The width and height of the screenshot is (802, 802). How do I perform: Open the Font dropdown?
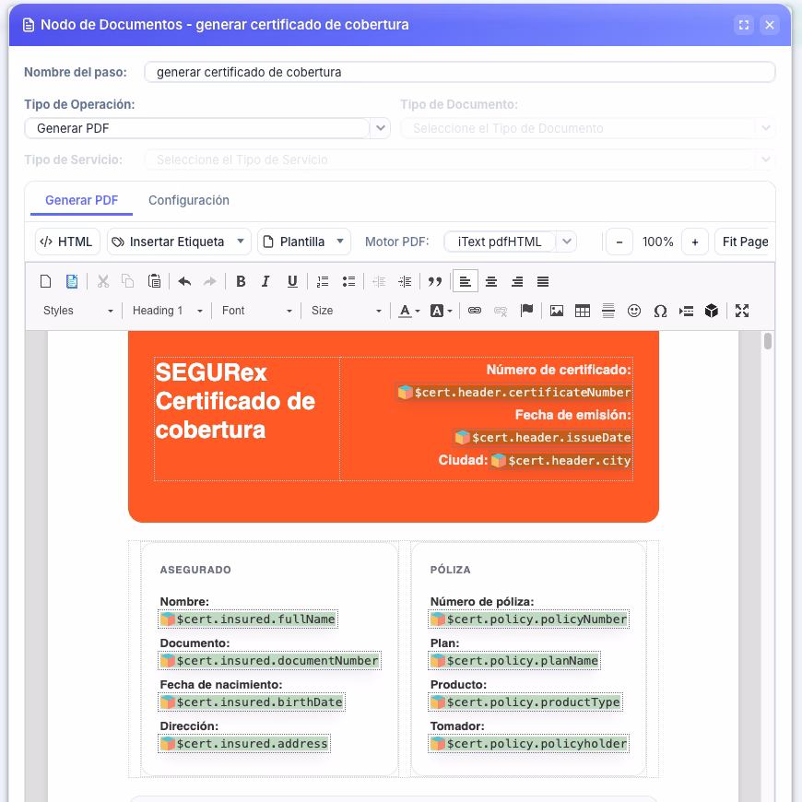coord(256,311)
